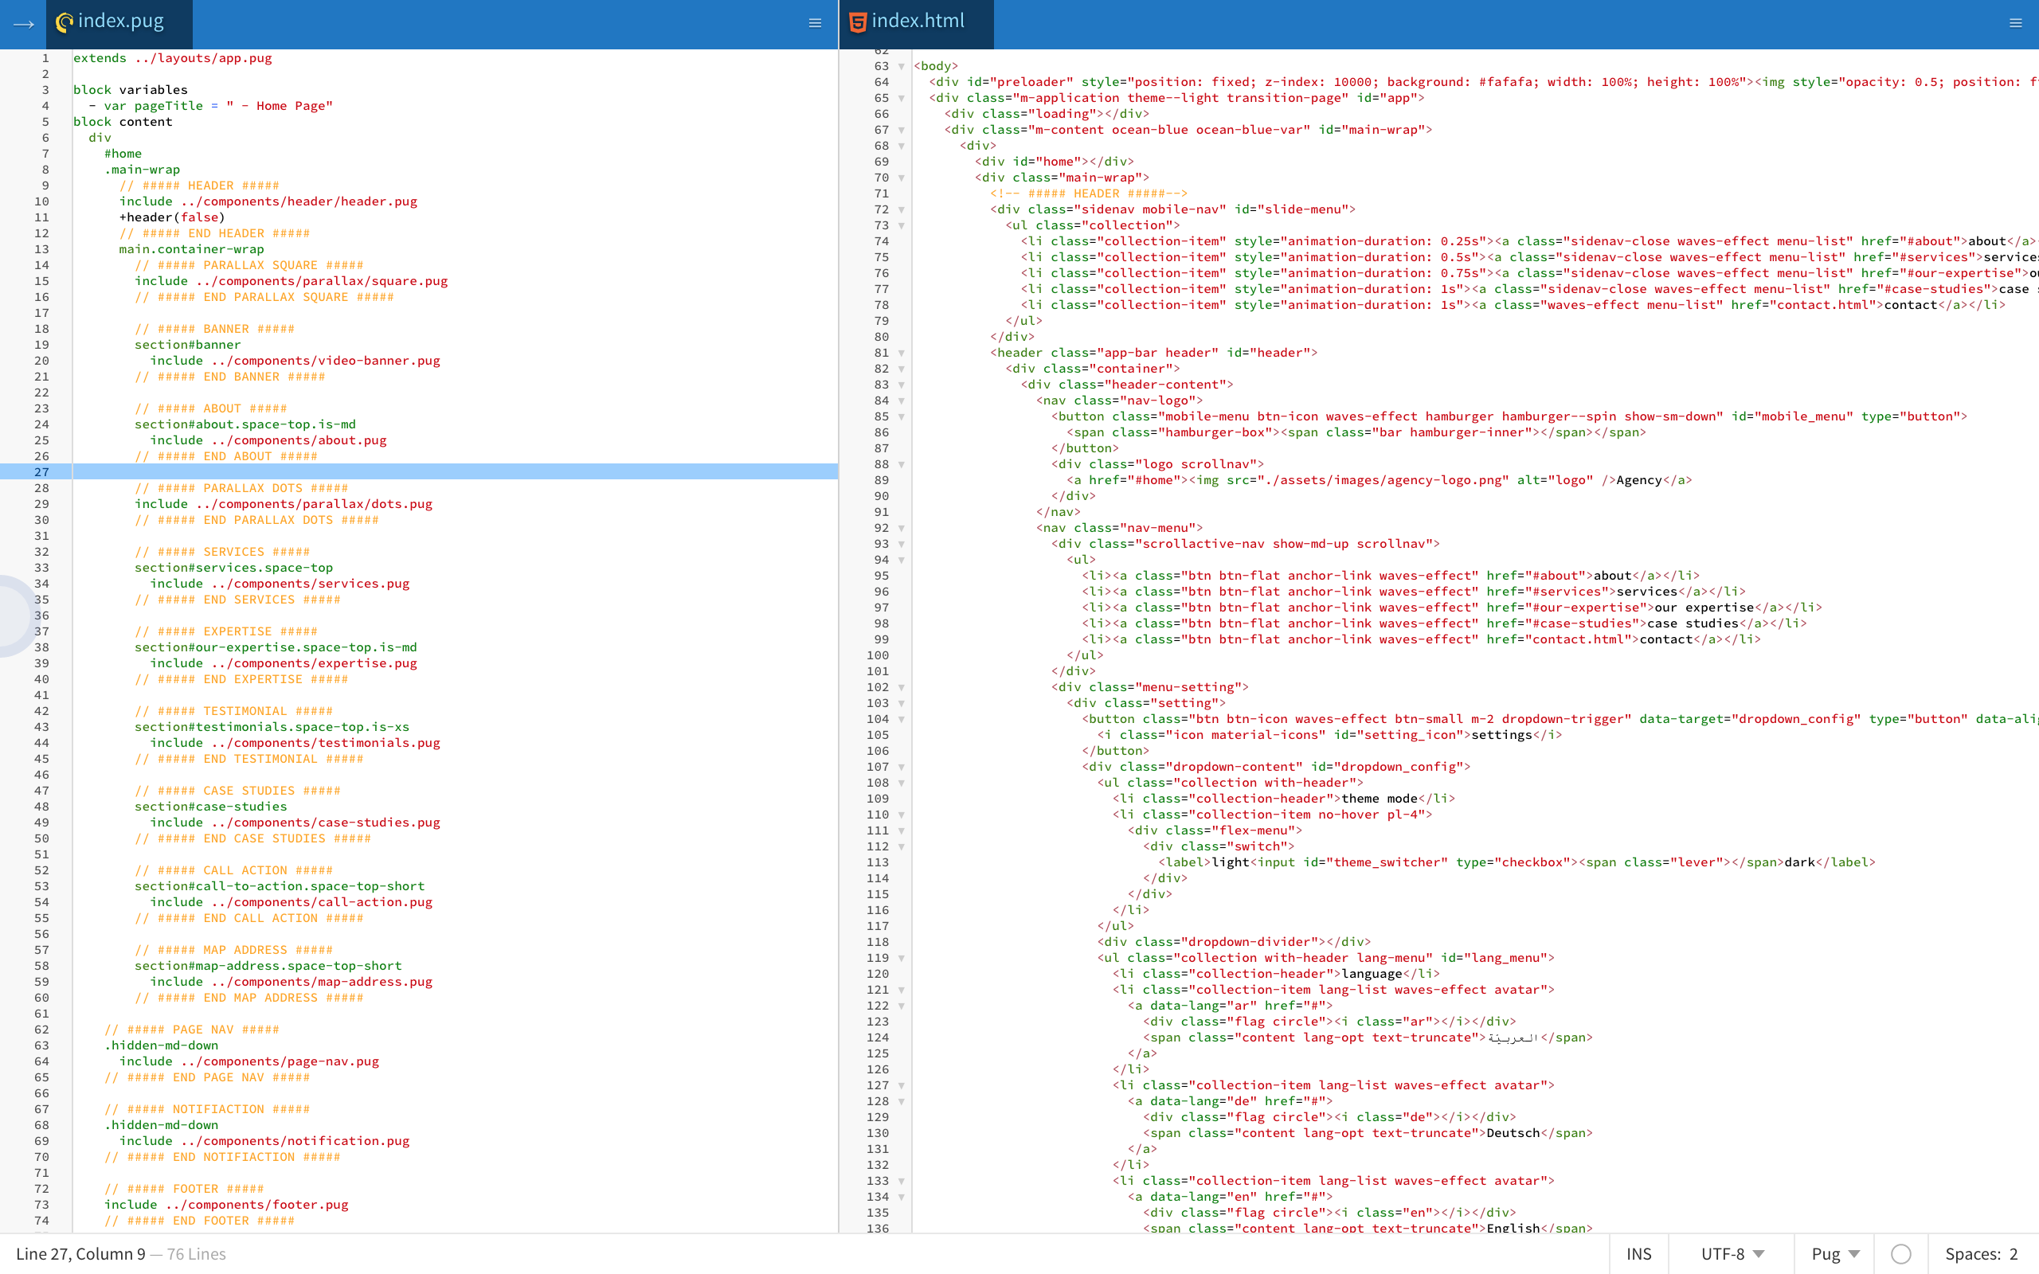Viewport: 2039px width, 1274px height.
Task: Click the Spaces: 2 indentation setting
Action: tap(1981, 1254)
